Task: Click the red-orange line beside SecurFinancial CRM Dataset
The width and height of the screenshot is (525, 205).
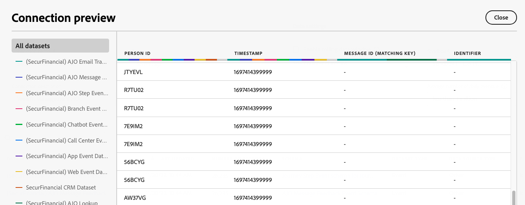Action: pos(19,187)
